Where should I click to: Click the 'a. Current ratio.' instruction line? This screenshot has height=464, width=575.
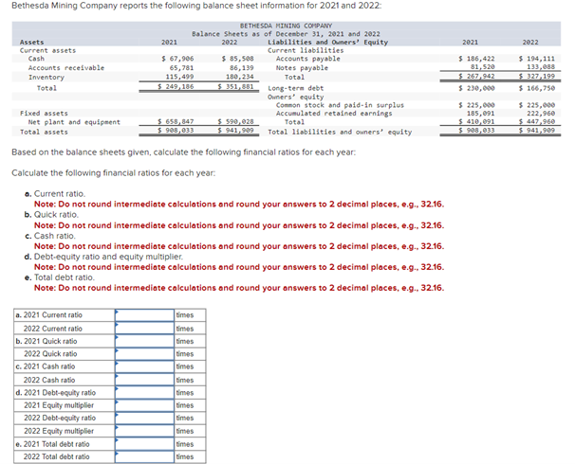(55, 193)
